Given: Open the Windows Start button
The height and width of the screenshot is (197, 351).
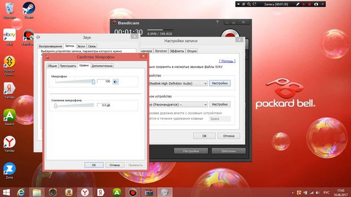Looking at the screenshot, I should (x=6, y=193).
